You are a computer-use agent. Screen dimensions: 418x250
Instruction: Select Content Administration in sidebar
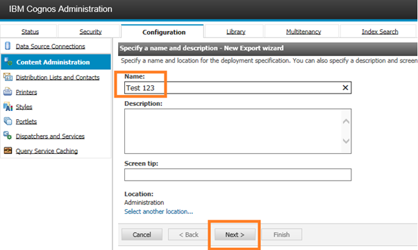coord(56,62)
